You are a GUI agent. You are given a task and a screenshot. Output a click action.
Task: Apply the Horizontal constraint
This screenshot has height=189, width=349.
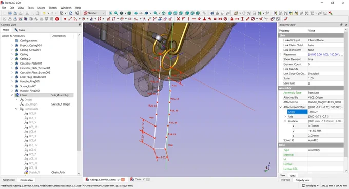pos(194,19)
